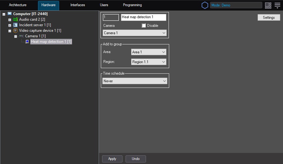Switch to the Architecture tab
Screen dimensions: 283x164
coord(18,5)
